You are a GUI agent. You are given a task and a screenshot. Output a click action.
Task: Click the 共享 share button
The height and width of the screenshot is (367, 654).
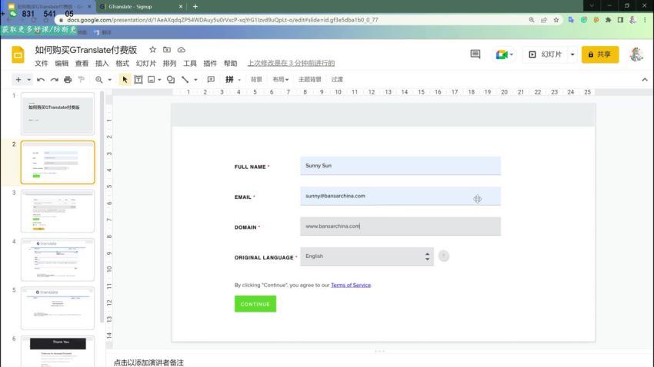tap(600, 55)
